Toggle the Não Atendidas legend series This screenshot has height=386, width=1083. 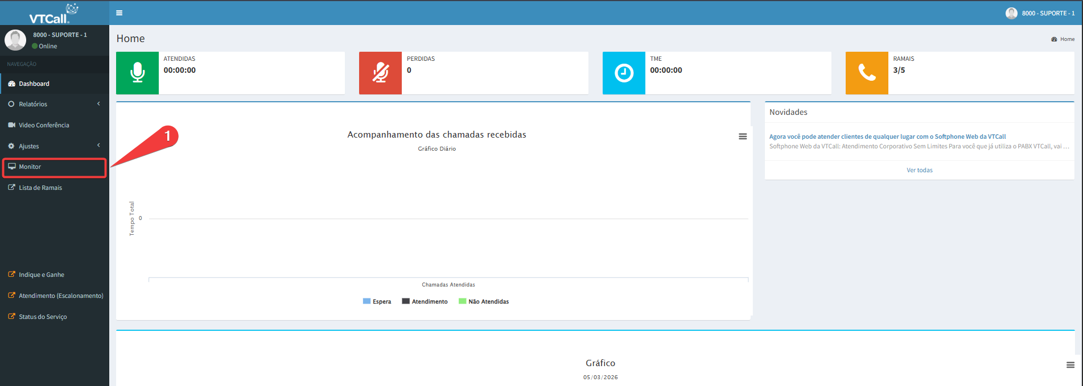point(484,301)
